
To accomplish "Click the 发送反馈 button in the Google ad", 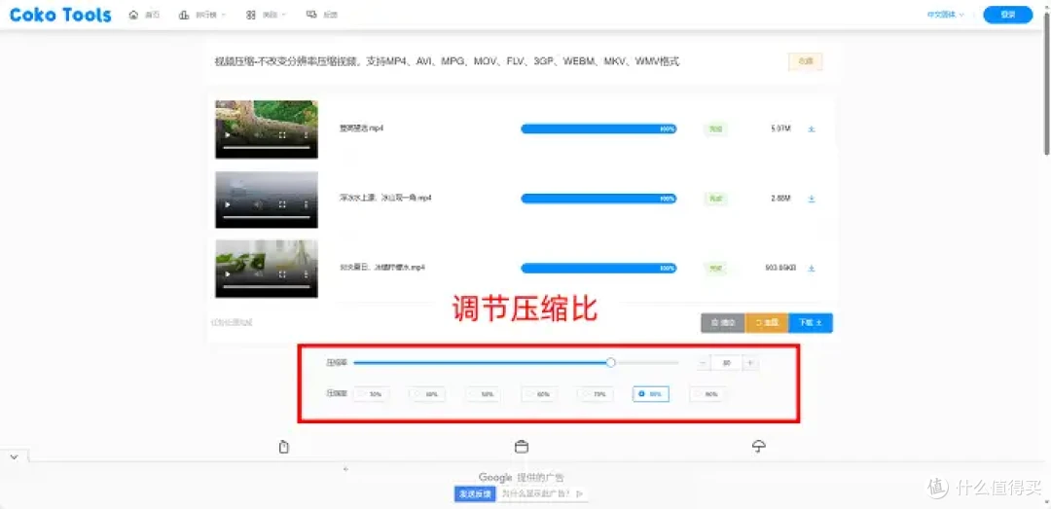I will 475,493.
